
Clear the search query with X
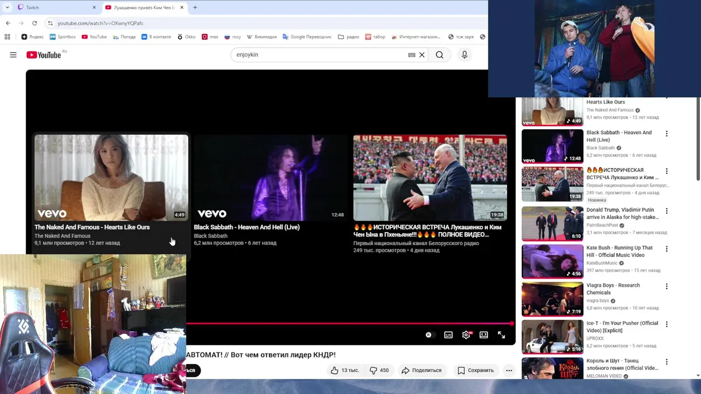click(x=422, y=55)
